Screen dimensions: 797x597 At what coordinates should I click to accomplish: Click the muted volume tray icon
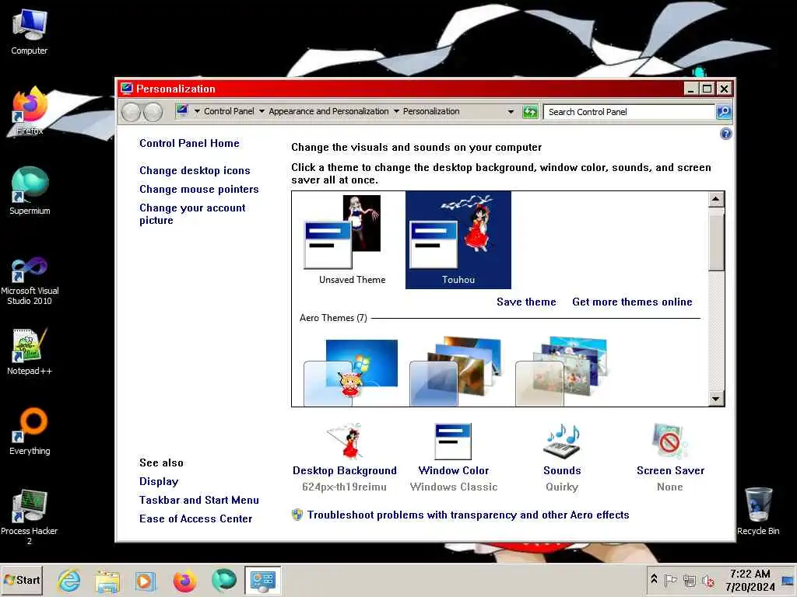[x=708, y=580]
